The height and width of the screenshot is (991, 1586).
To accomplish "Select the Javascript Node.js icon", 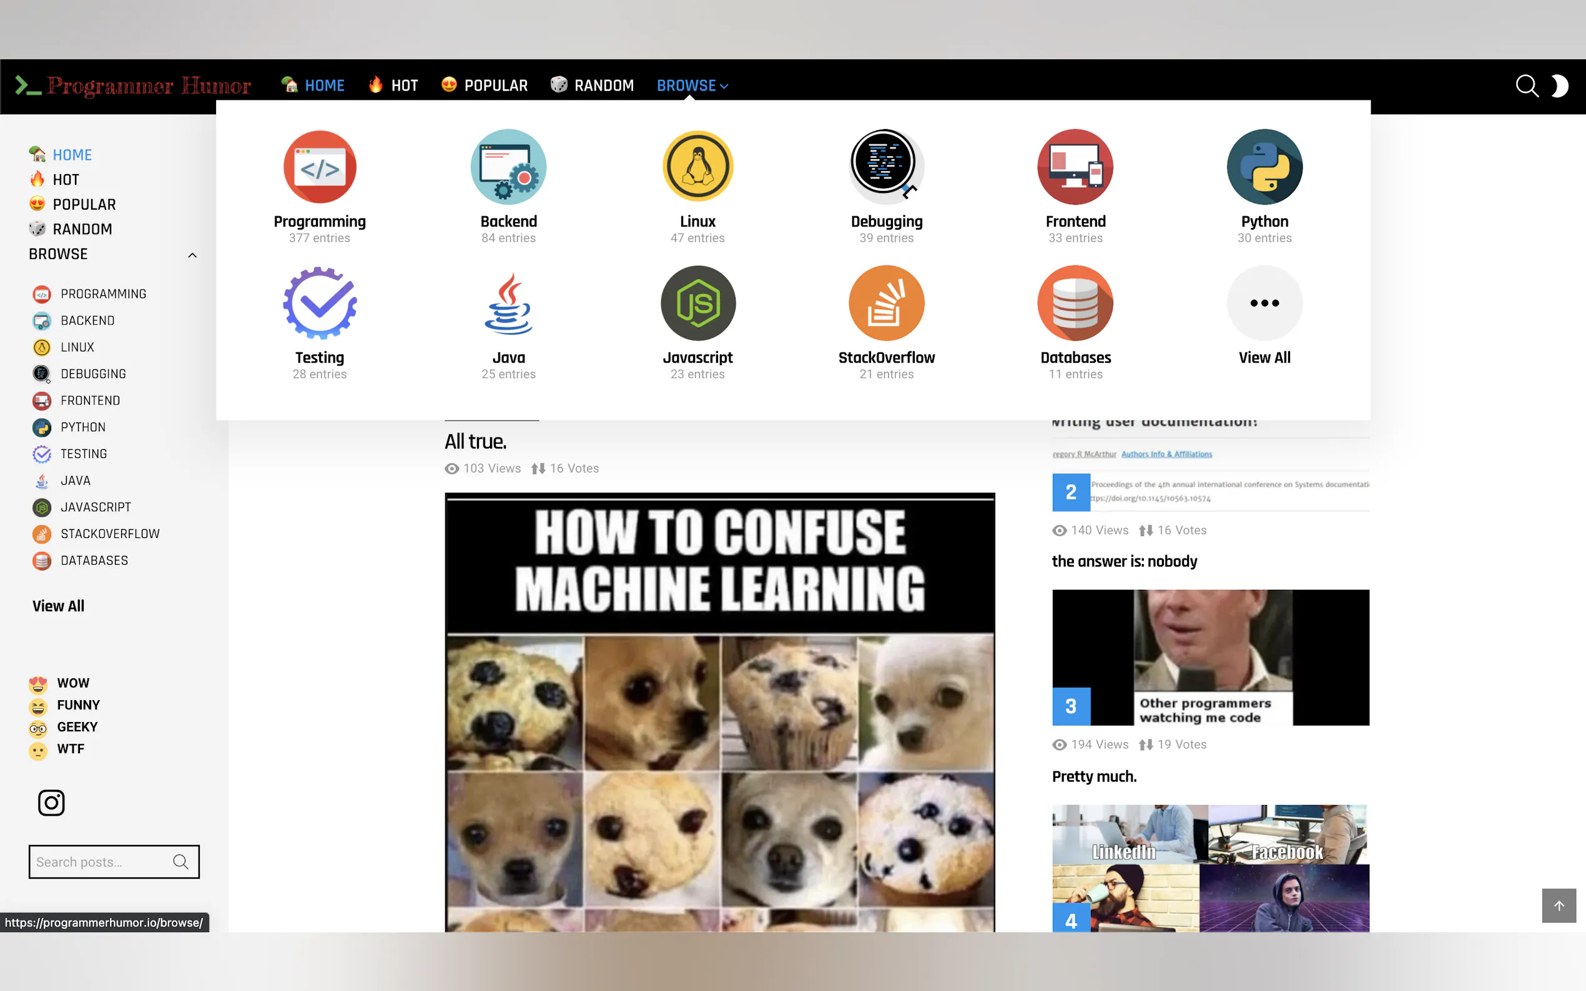I will coord(697,303).
